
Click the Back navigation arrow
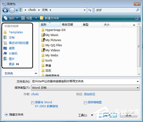pyautogui.click(x=5, y=10)
